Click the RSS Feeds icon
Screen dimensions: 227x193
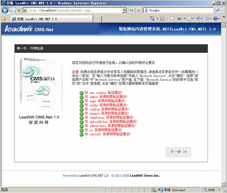(163, 19)
